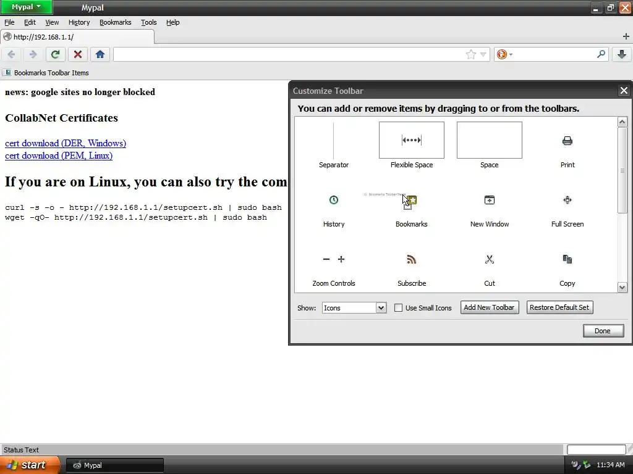Screen dimensions: 633x474
Task: Click the Back navigation arrow
Action: [x=11, y=54]
